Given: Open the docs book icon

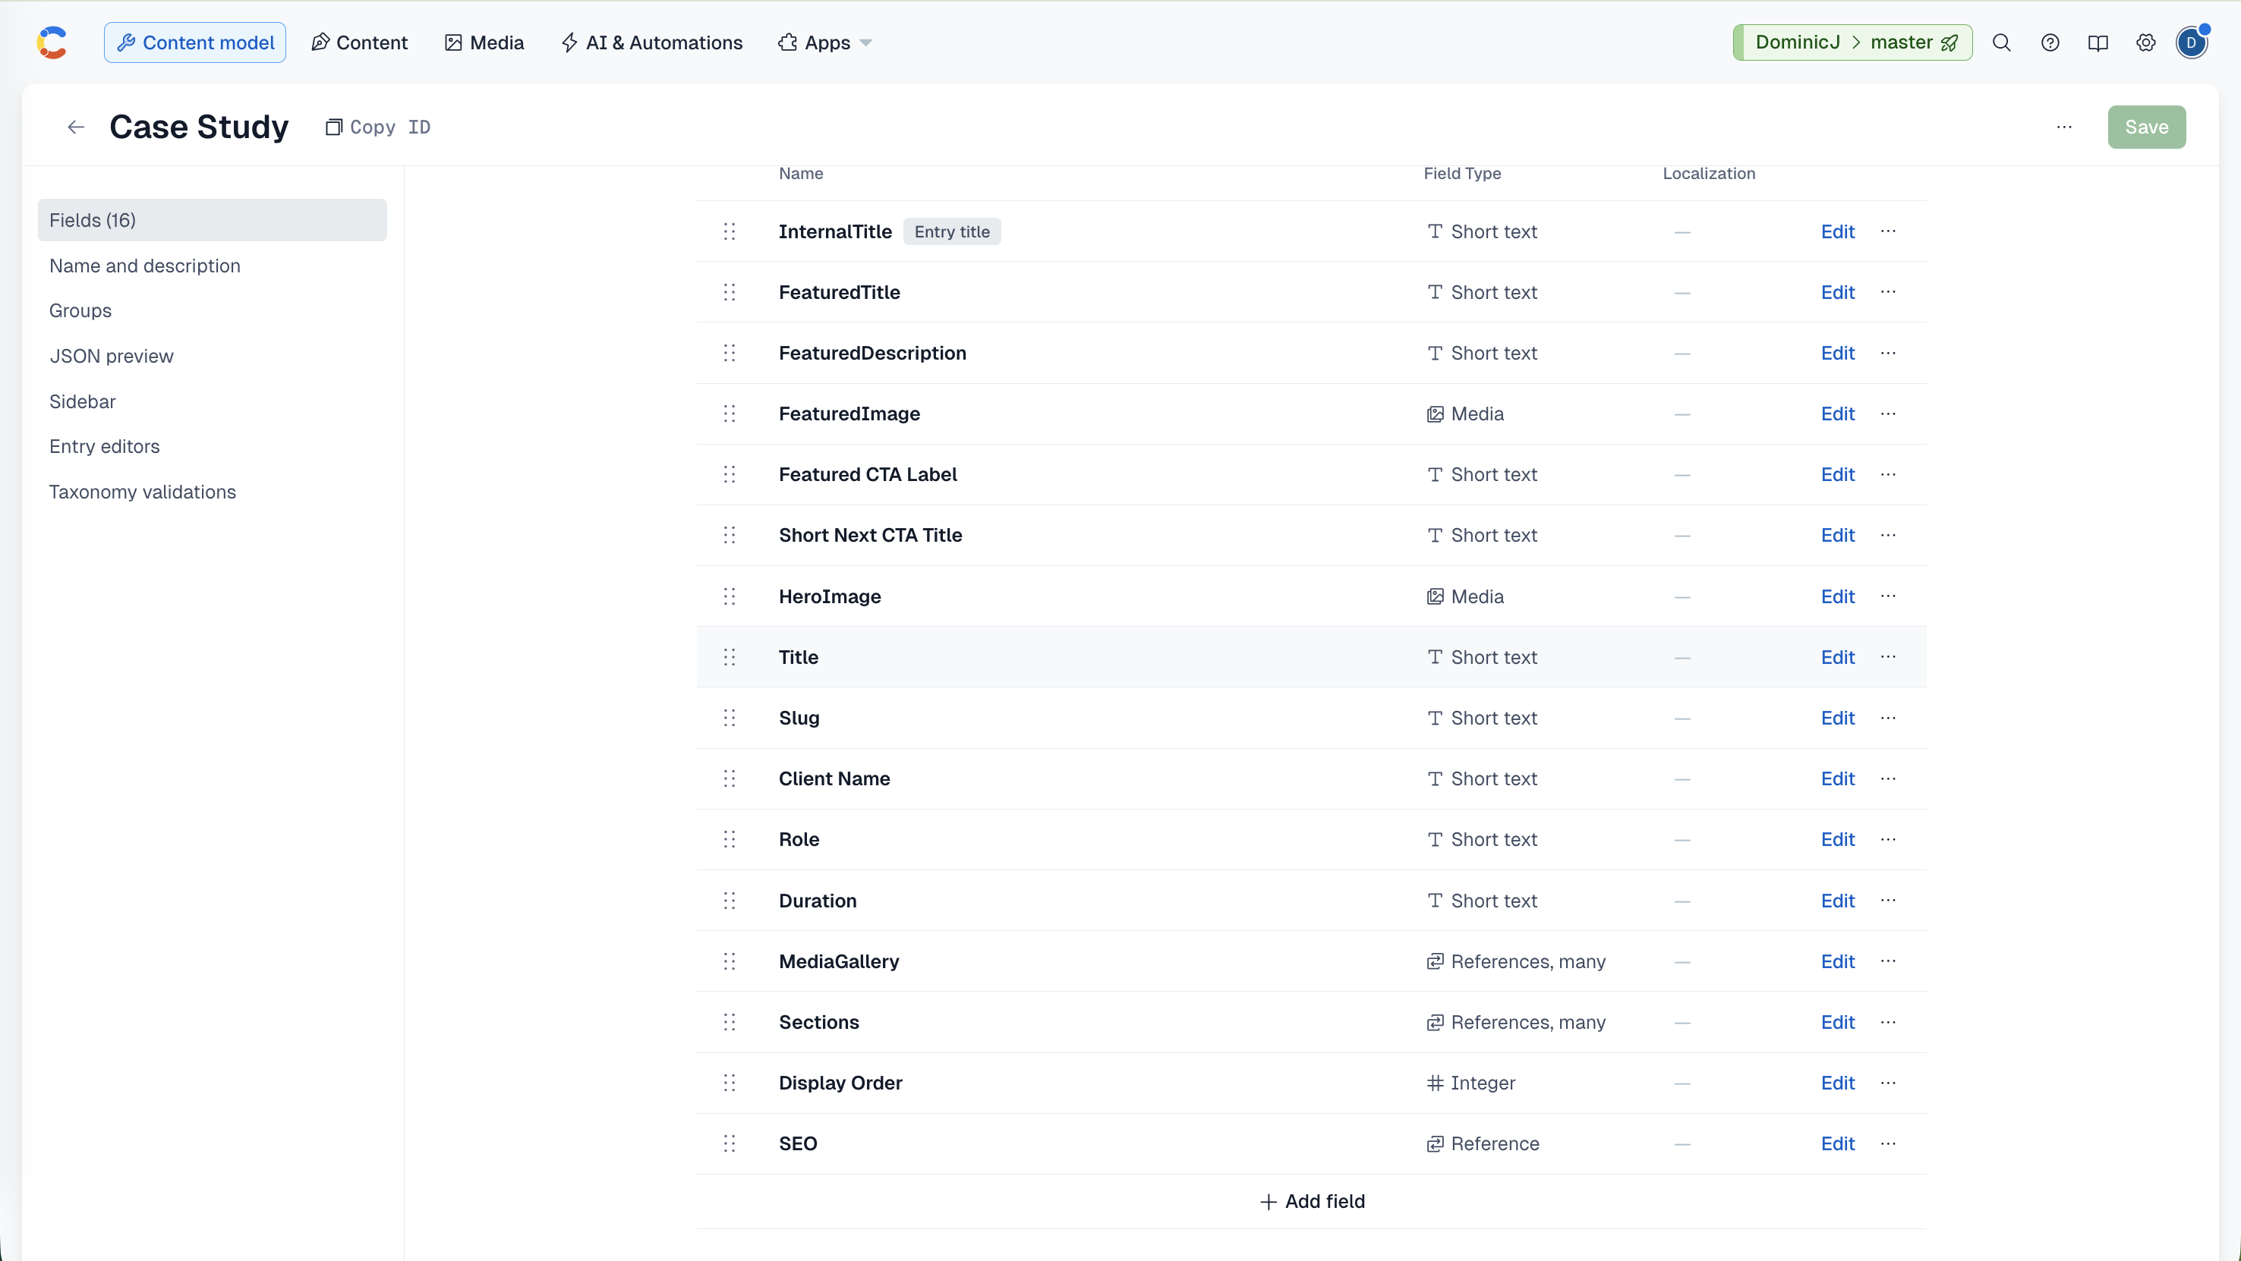Looking at the screenshot, I should (x=2098, y=42).
